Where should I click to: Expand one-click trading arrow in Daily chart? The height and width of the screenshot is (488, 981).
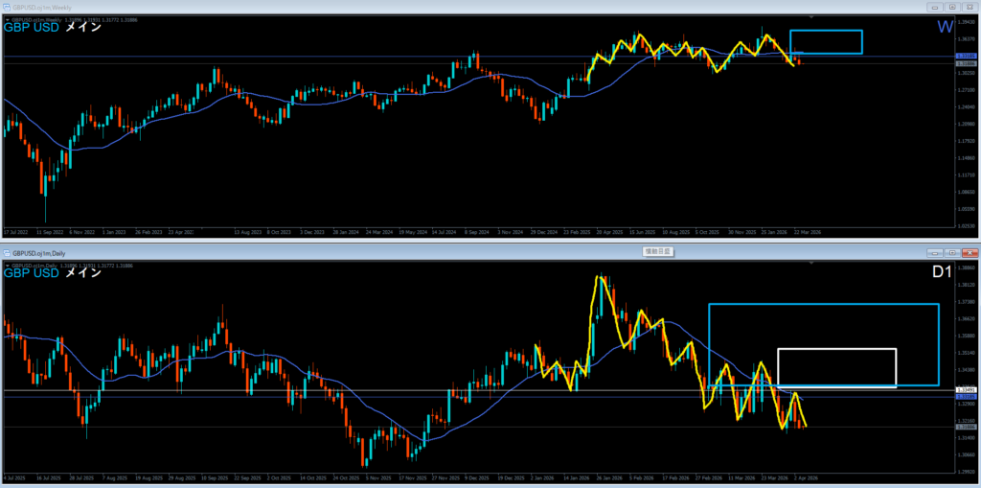pos(8,266)
